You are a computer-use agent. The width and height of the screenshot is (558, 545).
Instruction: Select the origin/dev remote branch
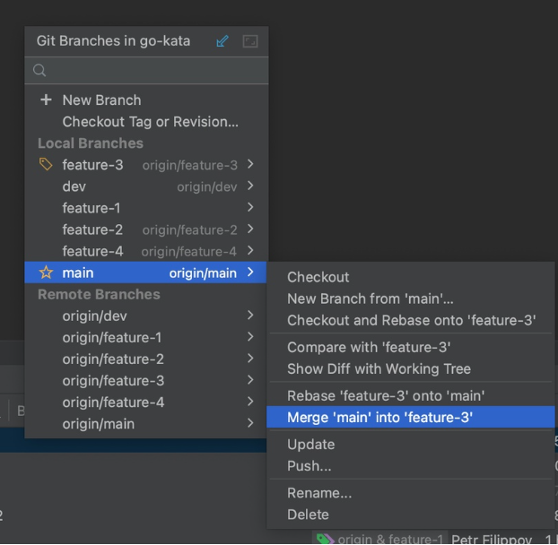(94, 316)
